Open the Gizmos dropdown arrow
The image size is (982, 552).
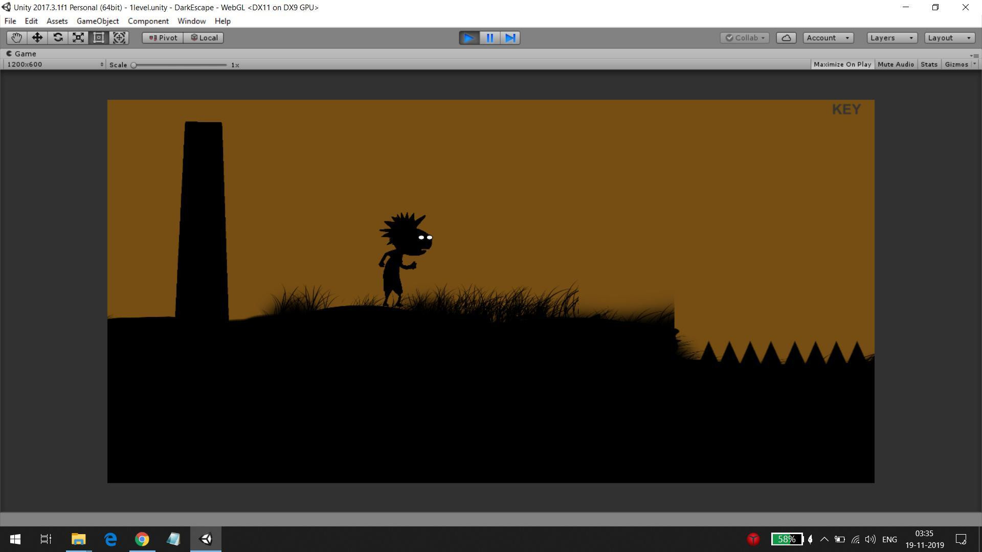974,64
